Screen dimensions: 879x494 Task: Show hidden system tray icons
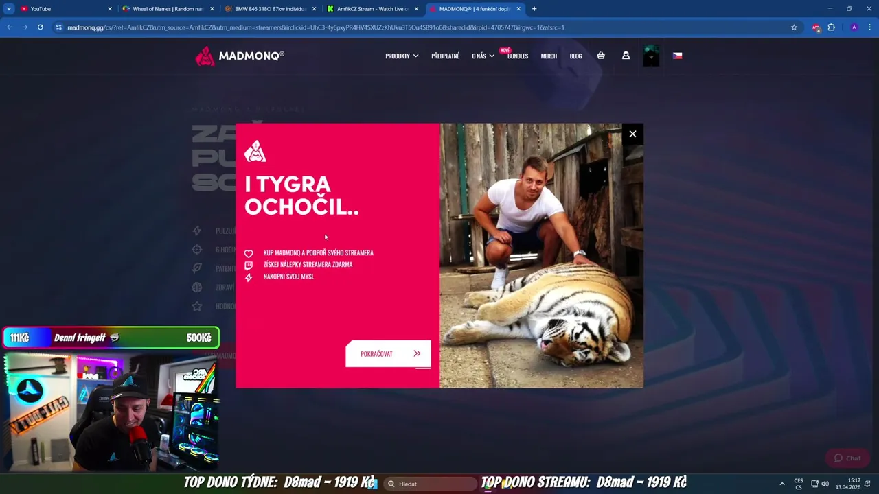(x=781, y=484)
